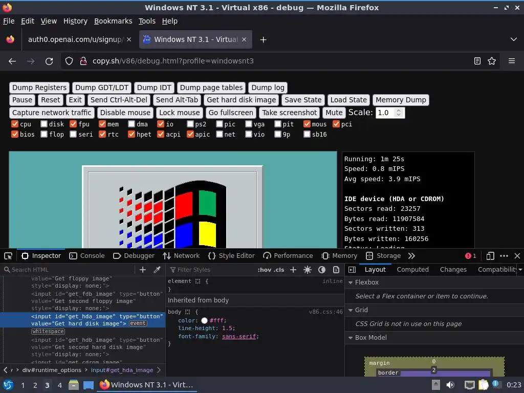Toggle reader view icon
This screenshot has width=524, height=393.
coord(477,61)
